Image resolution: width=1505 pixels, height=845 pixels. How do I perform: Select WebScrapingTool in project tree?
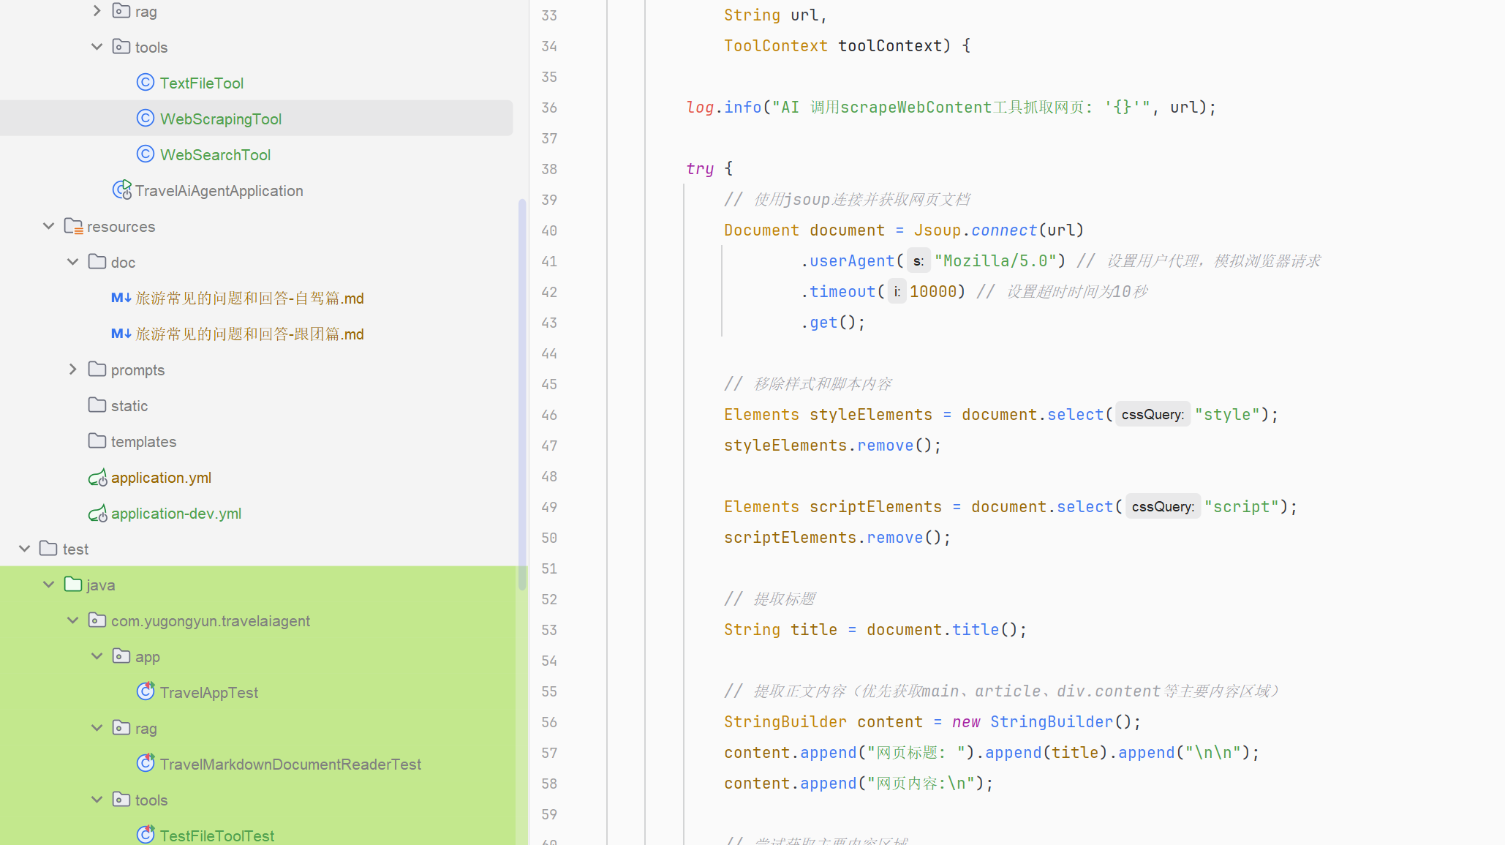(x=220, y=119)
